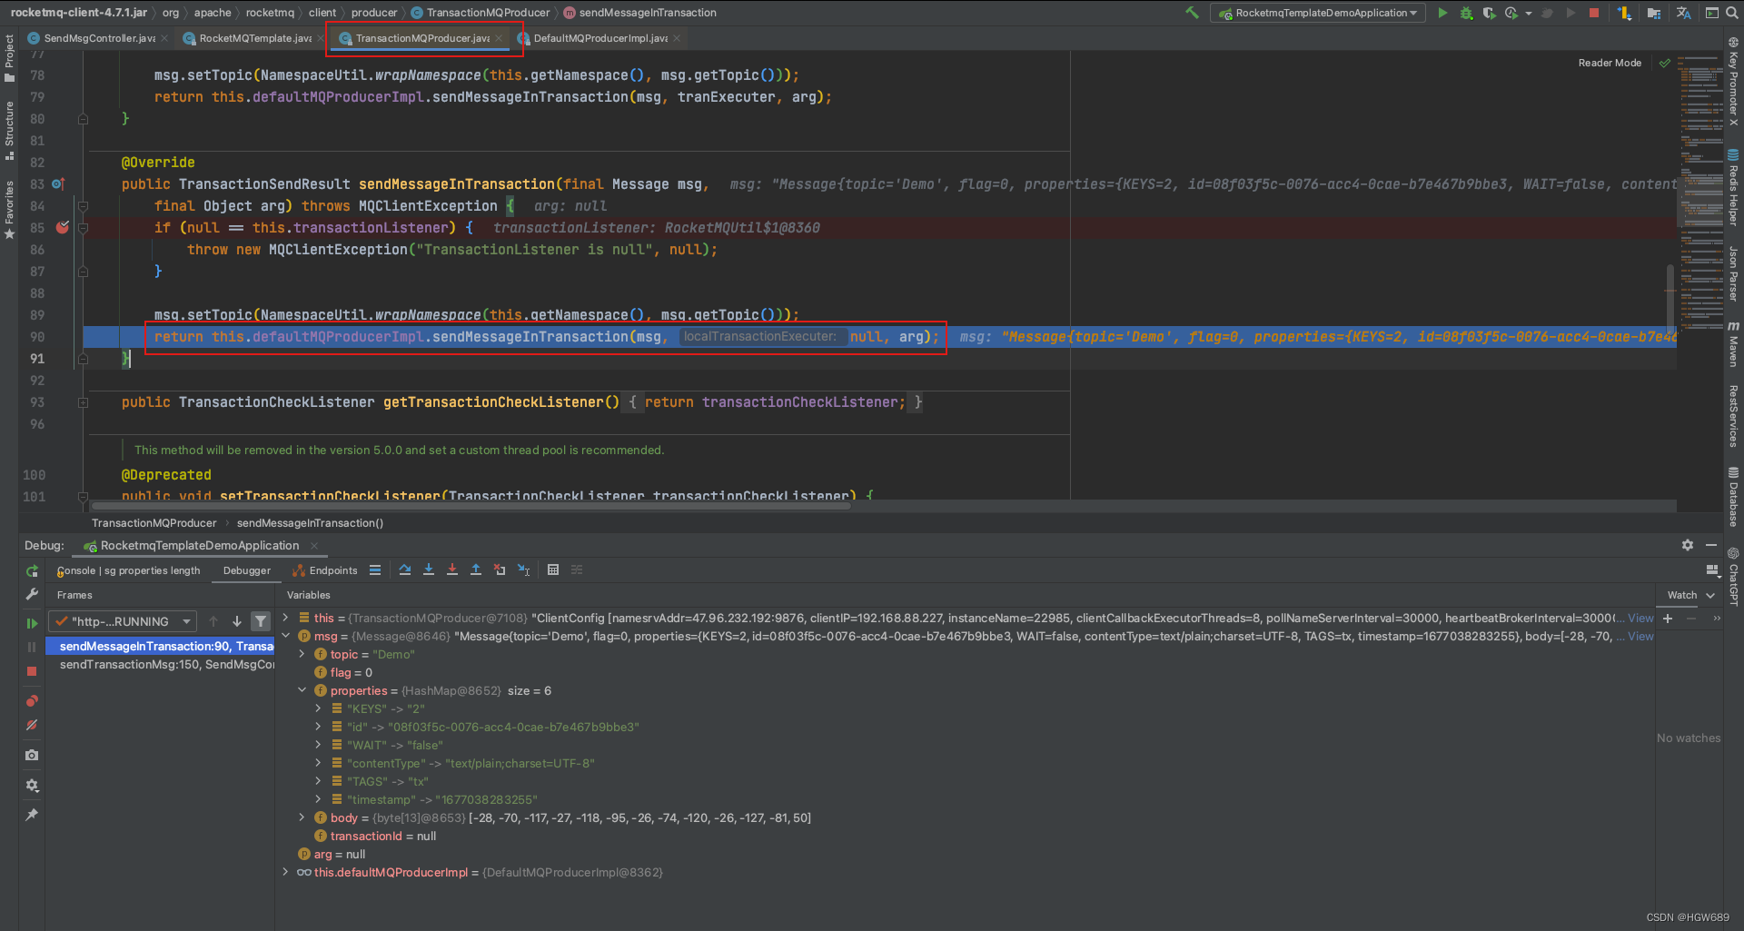This screenshot has height=931, width=1744.
Task: Click the Add watch plus button
Action: 1668,619
